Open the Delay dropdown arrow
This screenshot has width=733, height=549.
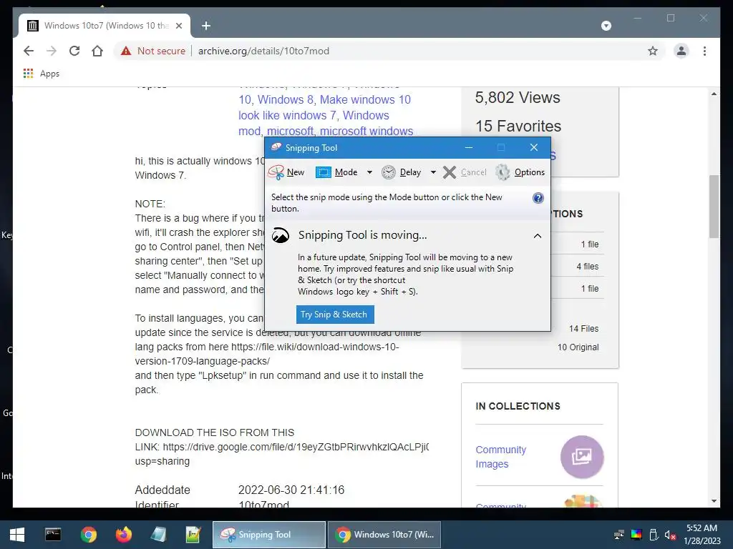coord(433,172)
